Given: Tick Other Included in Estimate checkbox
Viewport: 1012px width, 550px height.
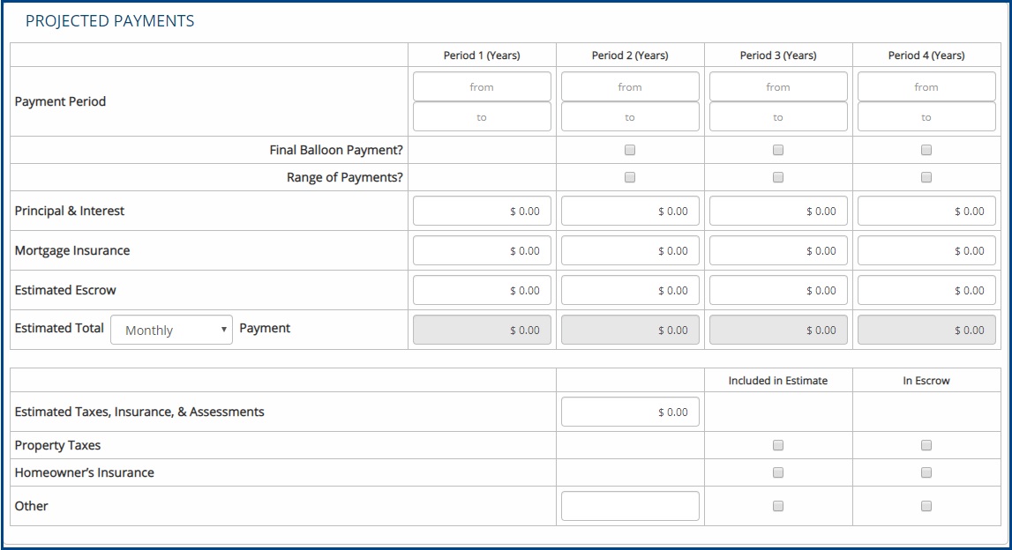Looking at the screenshot, I should tap(778, 506).
